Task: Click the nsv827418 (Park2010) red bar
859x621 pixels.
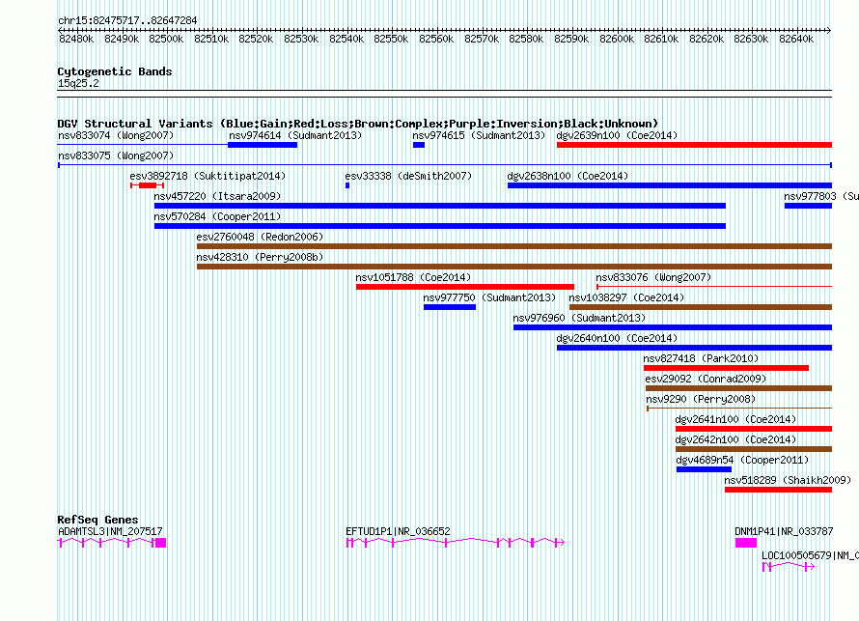Action: [727, 368]
